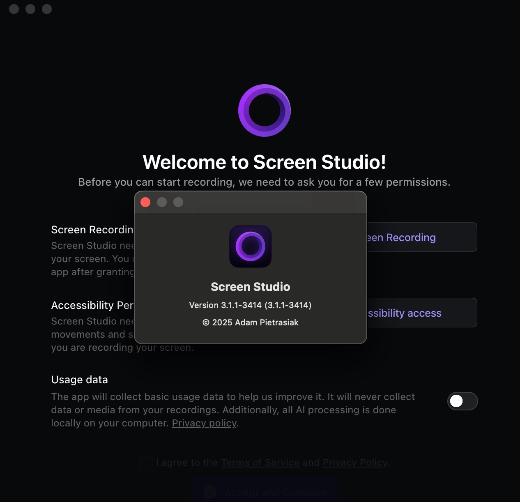Click the "Version 3.1.1-3414" text in About dialog
The height and width of the screenshot is (502, 520).
tap(250, 305)
